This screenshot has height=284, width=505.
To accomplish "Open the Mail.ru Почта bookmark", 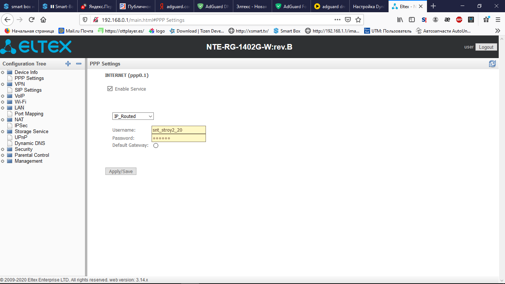I will [76, 31].
